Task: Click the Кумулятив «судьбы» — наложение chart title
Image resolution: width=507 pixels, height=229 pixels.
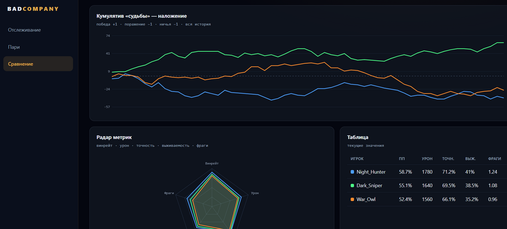Action: pos(141,16)
